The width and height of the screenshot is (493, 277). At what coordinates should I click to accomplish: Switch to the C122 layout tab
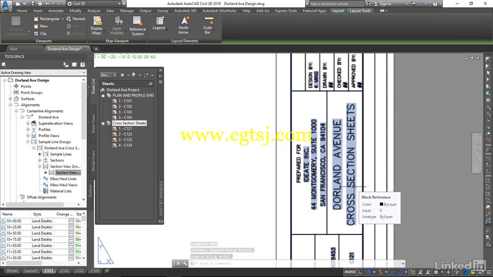point(64,270)
